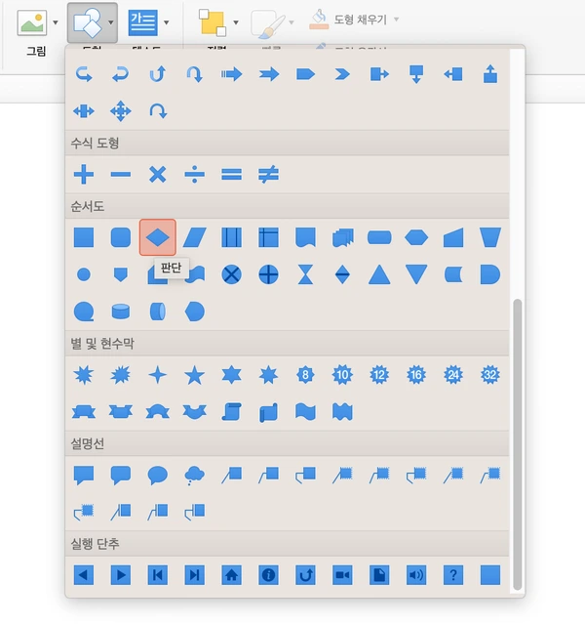585x624 pixels.
Task: Select the 32-point star shape
Action: click(x=490, y=375)
